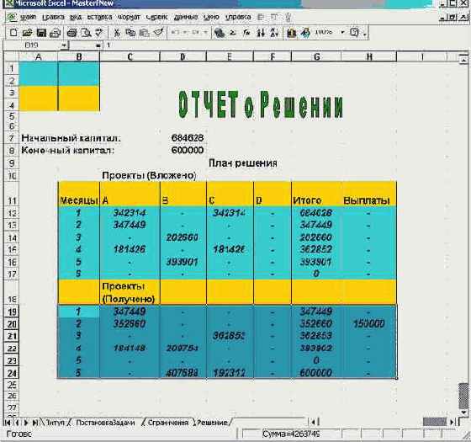
Task: Open Office Assistant help icon
Action: [354, 33]
